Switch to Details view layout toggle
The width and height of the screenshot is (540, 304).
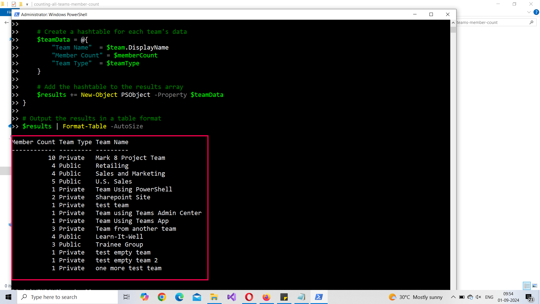coord(527,286)
